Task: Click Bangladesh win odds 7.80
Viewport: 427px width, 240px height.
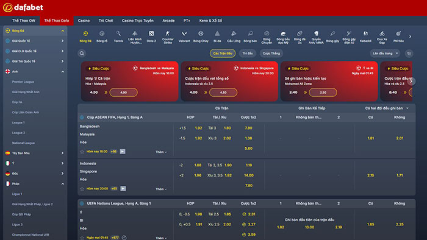Action: [x=248, y=128]
